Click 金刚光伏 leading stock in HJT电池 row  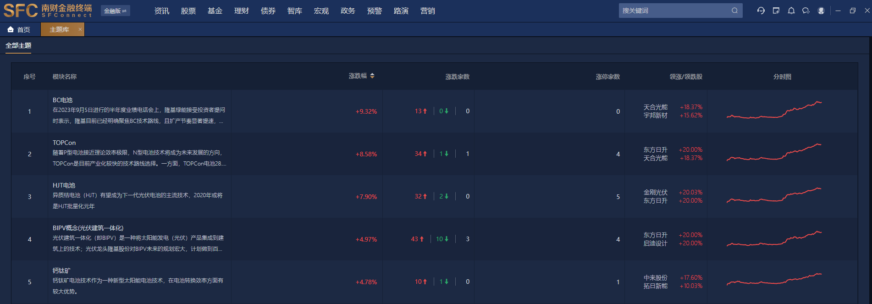coord(655,192)
